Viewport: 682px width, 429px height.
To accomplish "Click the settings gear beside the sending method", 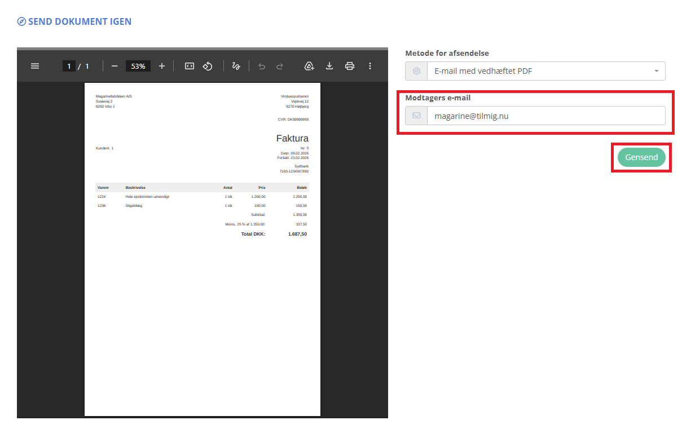I will [x=416, y=71].
